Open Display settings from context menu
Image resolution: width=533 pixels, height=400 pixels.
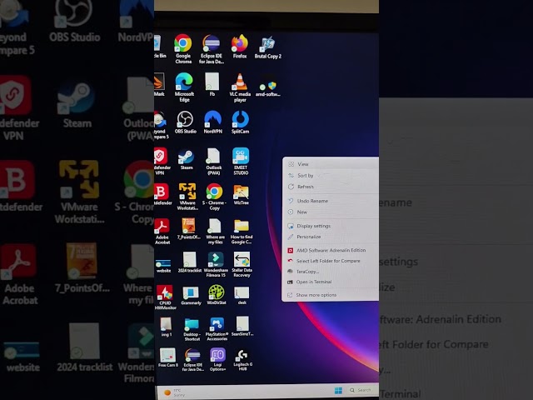coord(331,226)
